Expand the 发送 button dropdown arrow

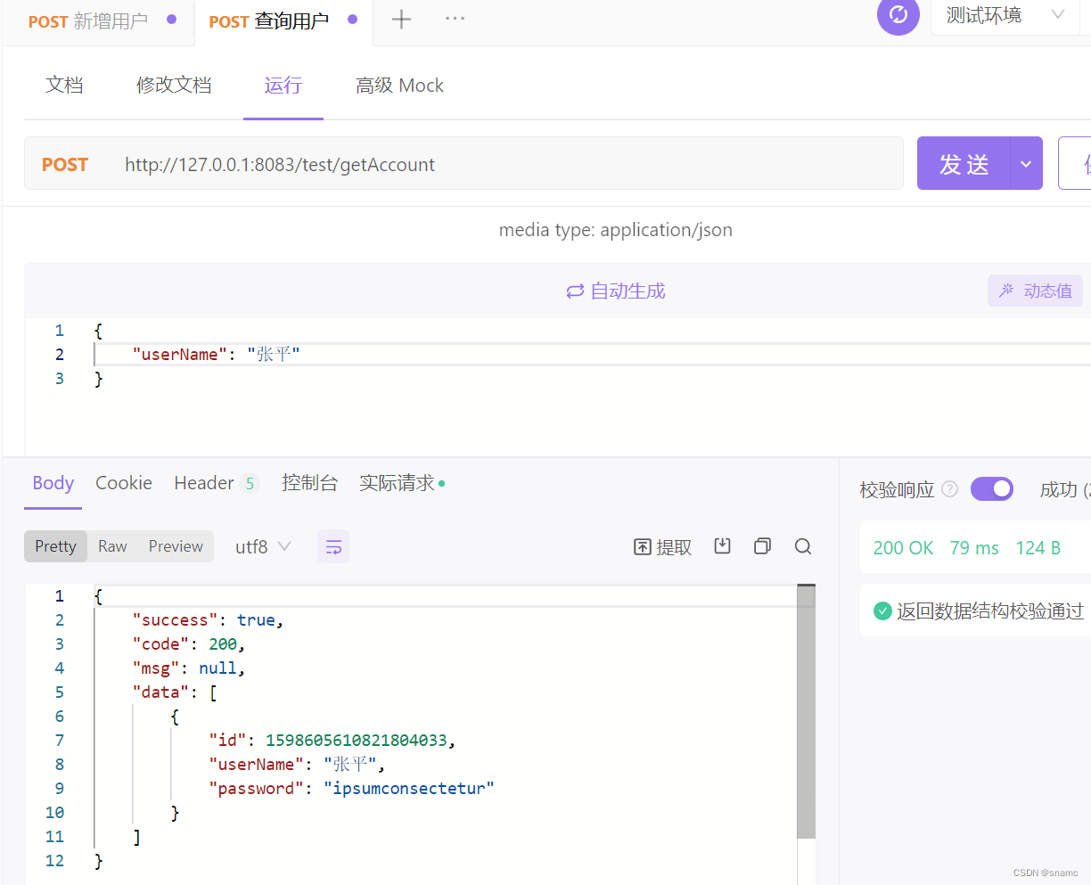[1026, 163]
